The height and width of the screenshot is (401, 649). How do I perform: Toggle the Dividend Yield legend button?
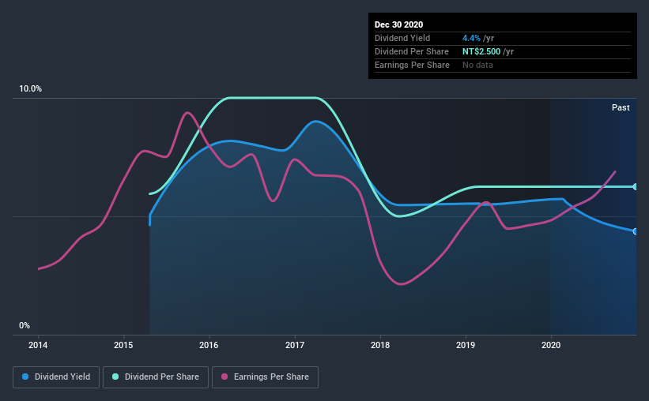click(56, 377)
